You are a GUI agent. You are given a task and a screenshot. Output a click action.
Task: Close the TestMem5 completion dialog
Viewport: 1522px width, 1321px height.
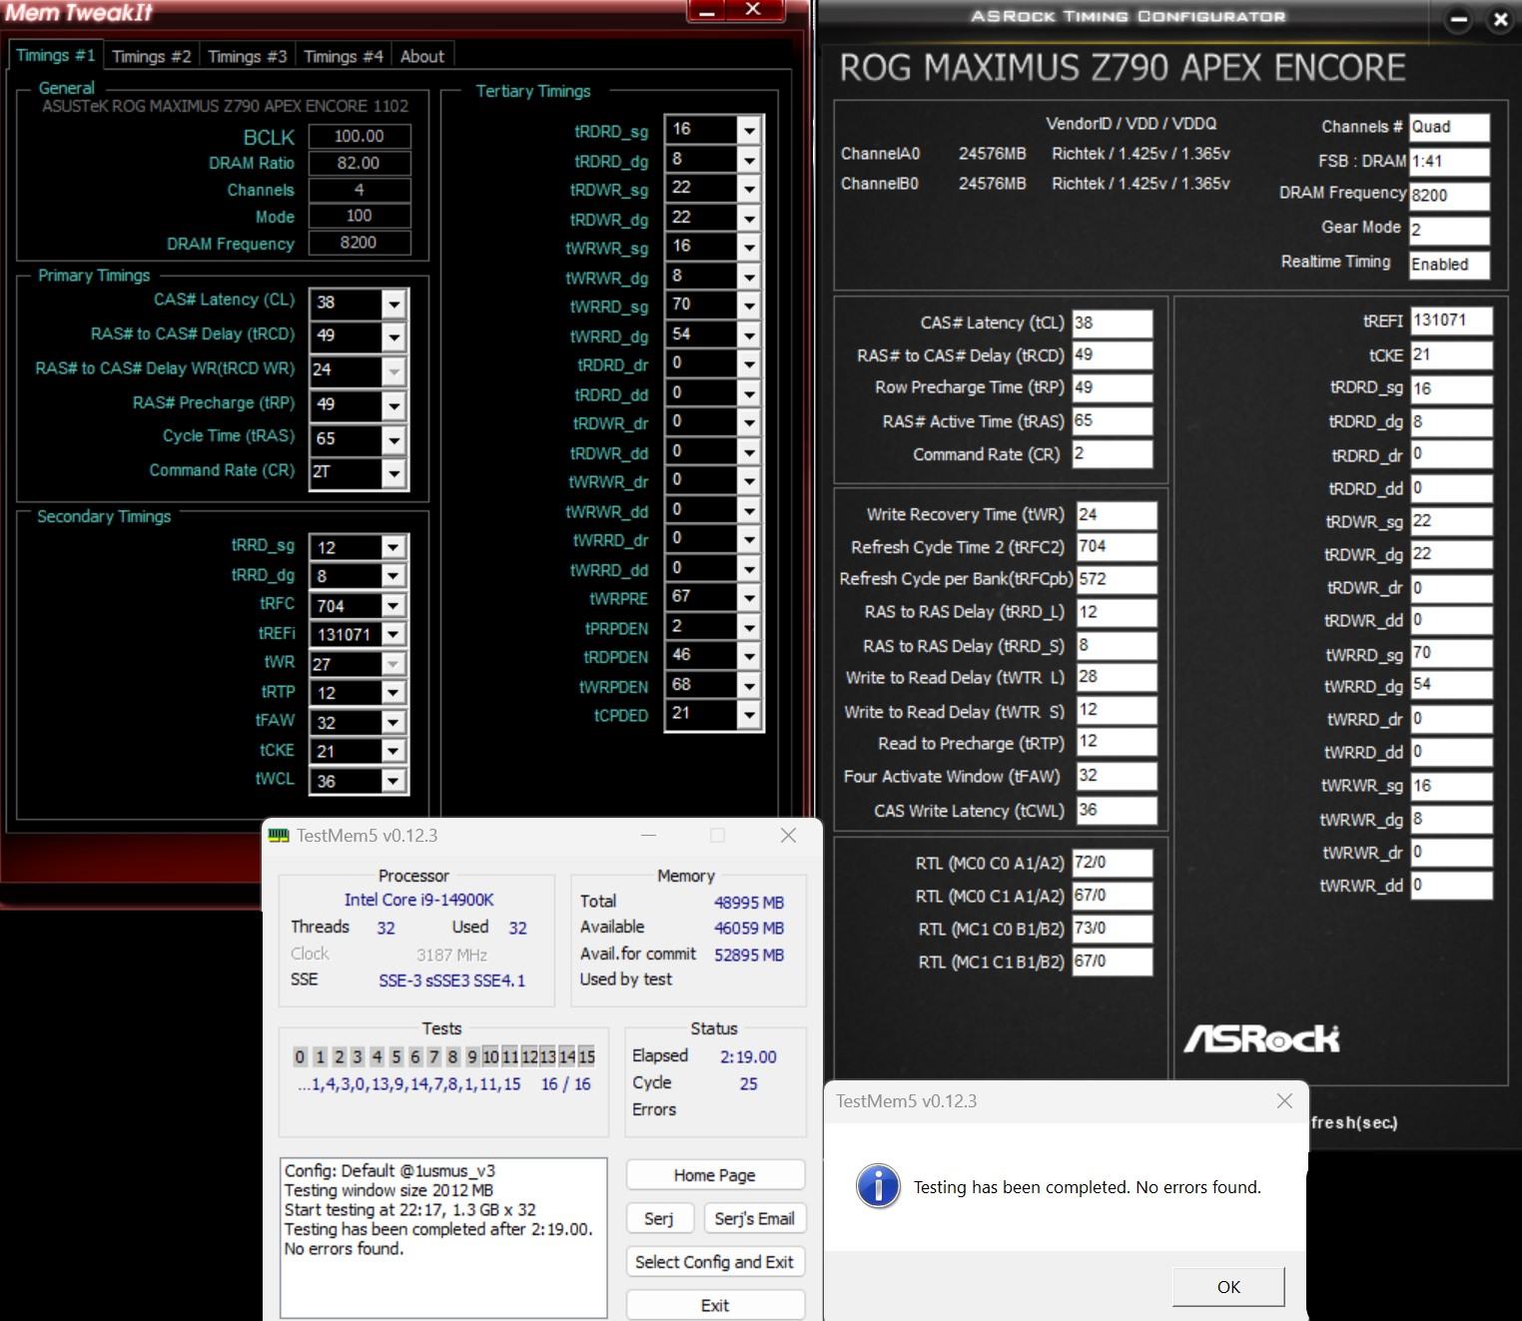(1284, 1100)
